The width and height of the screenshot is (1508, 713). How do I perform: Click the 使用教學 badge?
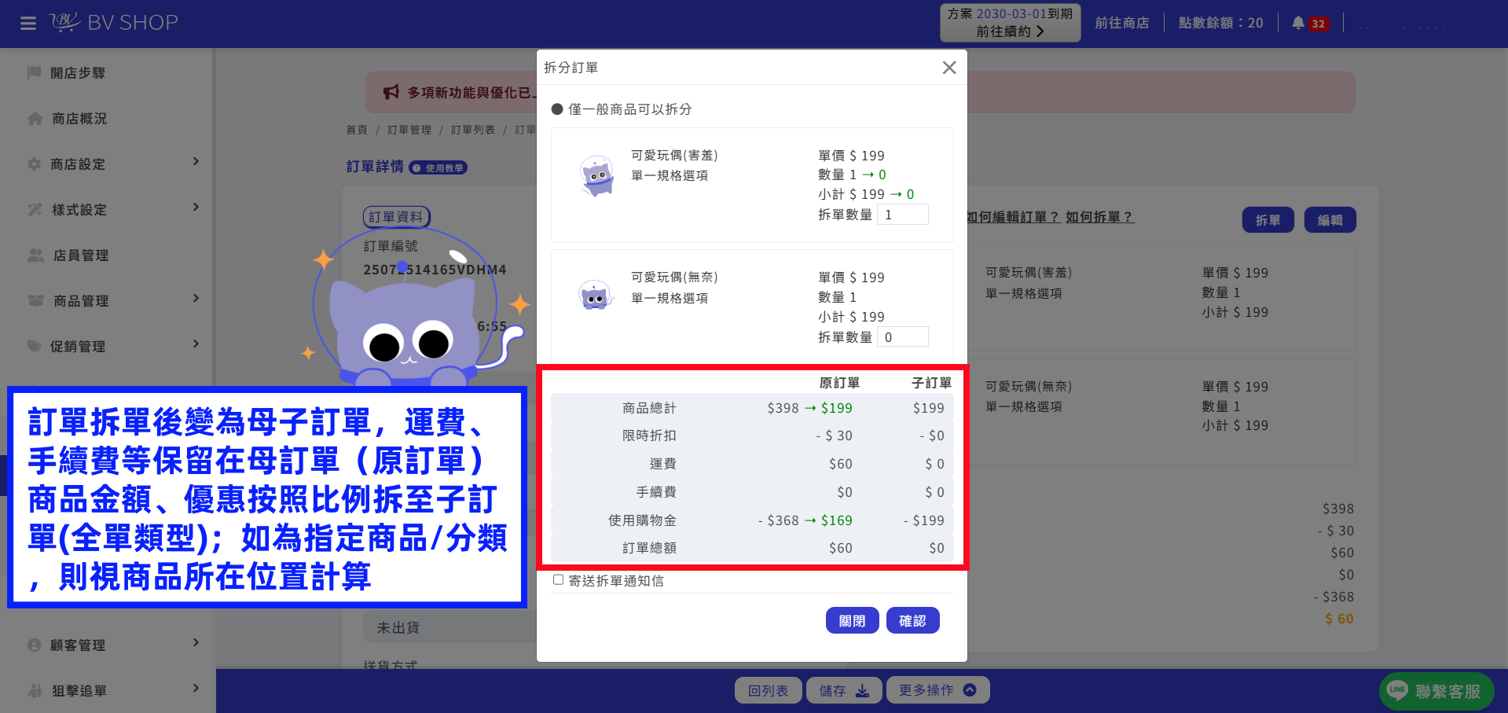click(x=438, y=167)
